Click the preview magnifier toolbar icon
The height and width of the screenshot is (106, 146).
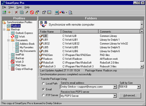70,12
